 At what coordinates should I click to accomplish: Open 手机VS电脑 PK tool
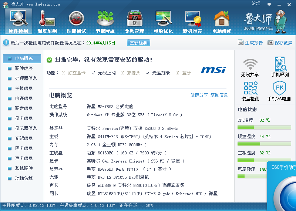279,91
